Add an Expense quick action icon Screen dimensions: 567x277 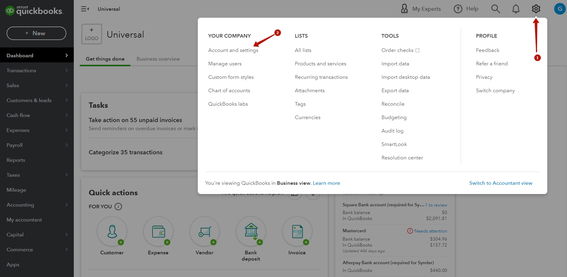tap(158, 231)
